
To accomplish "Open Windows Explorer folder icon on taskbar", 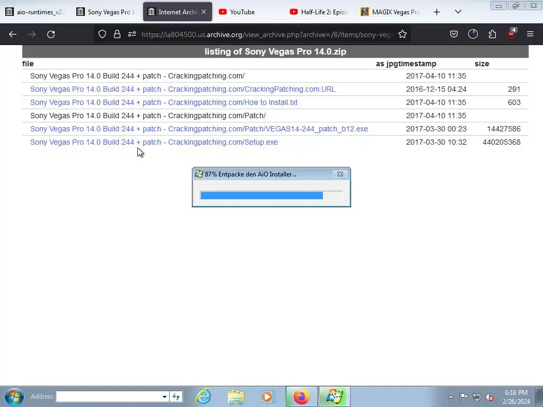I will (236, 396).
